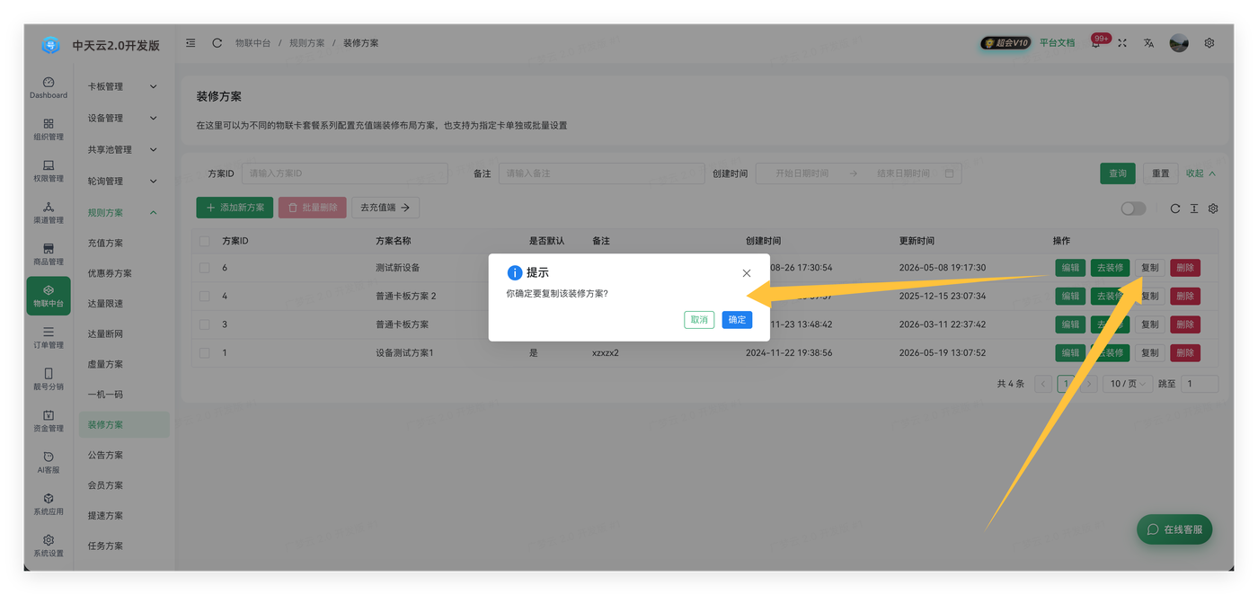The height and width of the screenshot is (595, 1258).
Task: Focus the 备注 input field
Action: tap(602, 173)
